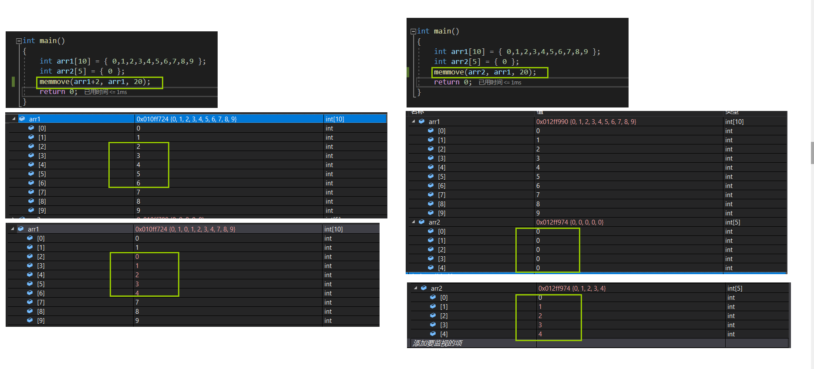This screenshot has height=369, width=814.
Task: Collapse arr2 showing {0, 0, 0, 0, 0}
Action: pyautogui.click(x=413, y=222)
